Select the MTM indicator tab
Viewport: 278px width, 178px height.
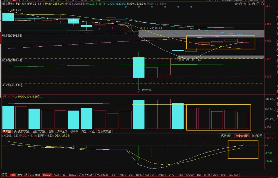pos(207,175)
